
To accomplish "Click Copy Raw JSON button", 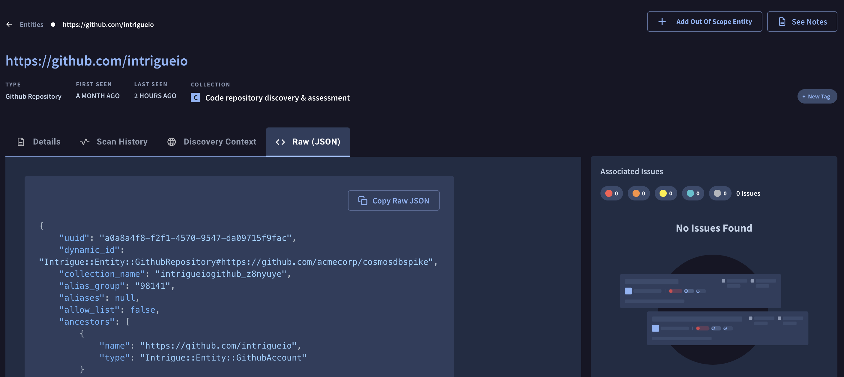I will click(x=394, y=200).
